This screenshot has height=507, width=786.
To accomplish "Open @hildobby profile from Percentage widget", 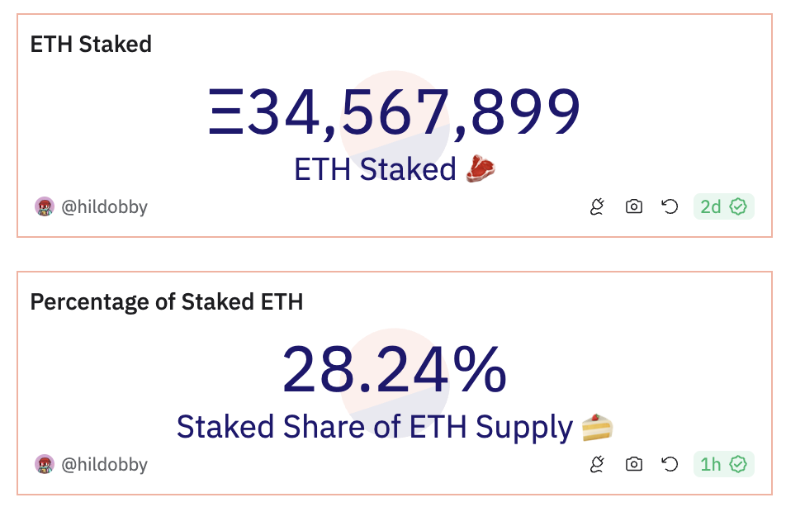I will click(103, 465).
